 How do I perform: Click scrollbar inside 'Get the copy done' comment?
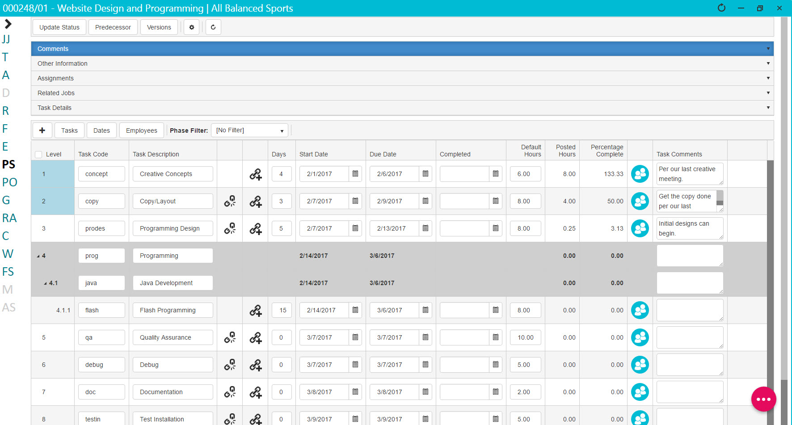pos(720,199)
